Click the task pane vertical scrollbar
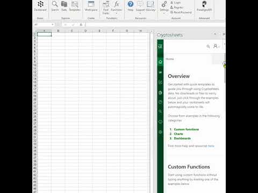 (x=225, y=68)
